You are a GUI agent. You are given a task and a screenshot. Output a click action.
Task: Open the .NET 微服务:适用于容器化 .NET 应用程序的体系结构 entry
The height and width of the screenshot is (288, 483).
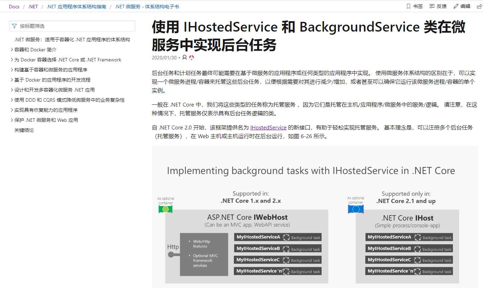pyautogui.click(x=72, y=40)
